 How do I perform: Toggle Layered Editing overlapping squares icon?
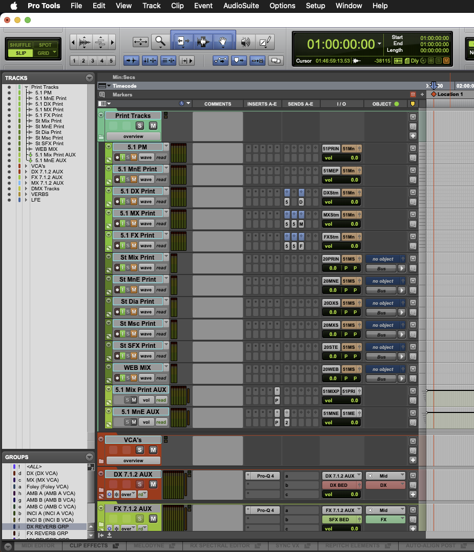276,61
